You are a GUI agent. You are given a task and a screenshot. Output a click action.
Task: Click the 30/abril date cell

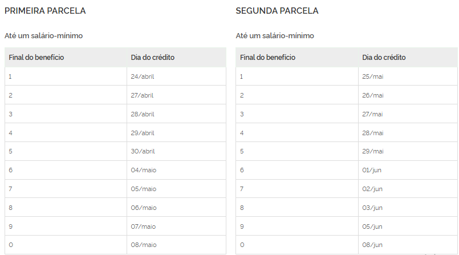pyautogui.click(x=143, y=151)
